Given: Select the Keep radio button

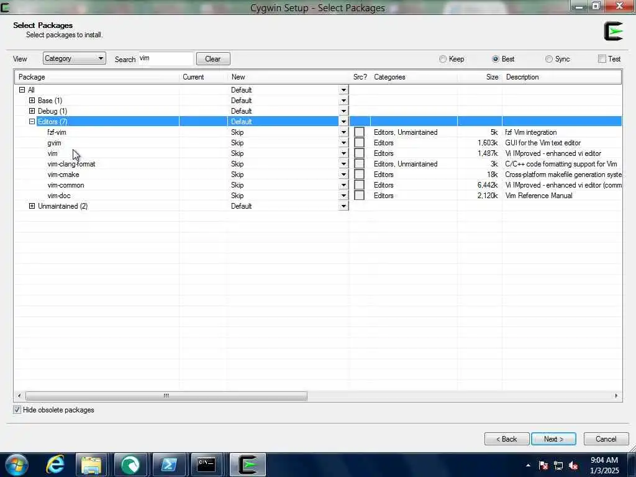Looking at the screenshot, I should (442, 59).
